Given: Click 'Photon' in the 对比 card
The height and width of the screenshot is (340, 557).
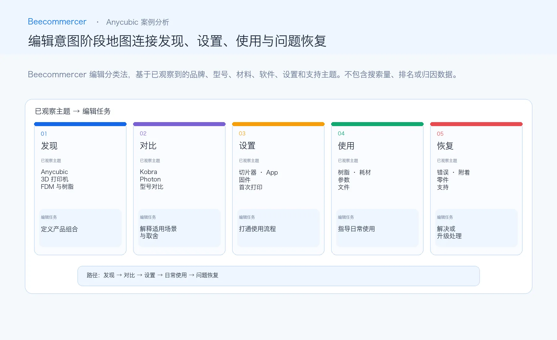Looking at the screenshot, I should pos(150,179).
